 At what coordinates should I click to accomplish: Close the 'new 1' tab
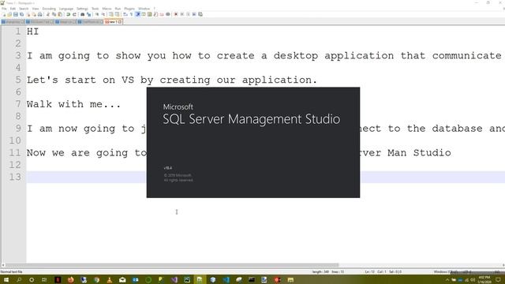[120, 22]
